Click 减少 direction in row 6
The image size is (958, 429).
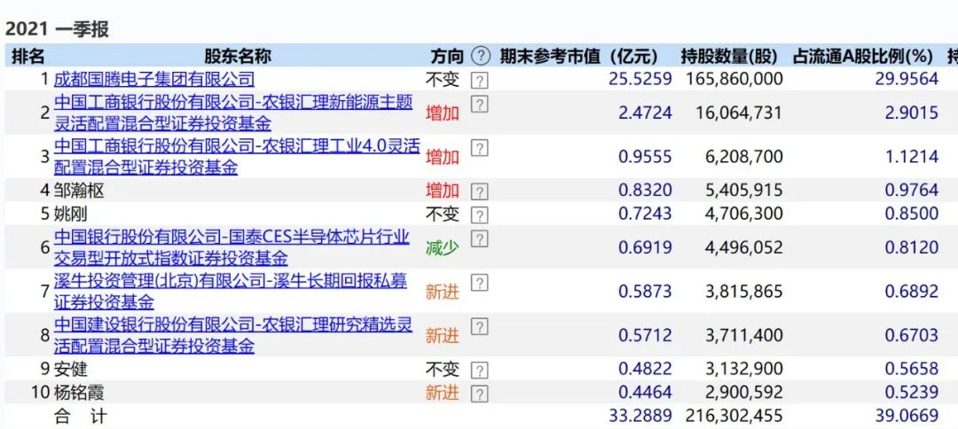pos(443,248)
